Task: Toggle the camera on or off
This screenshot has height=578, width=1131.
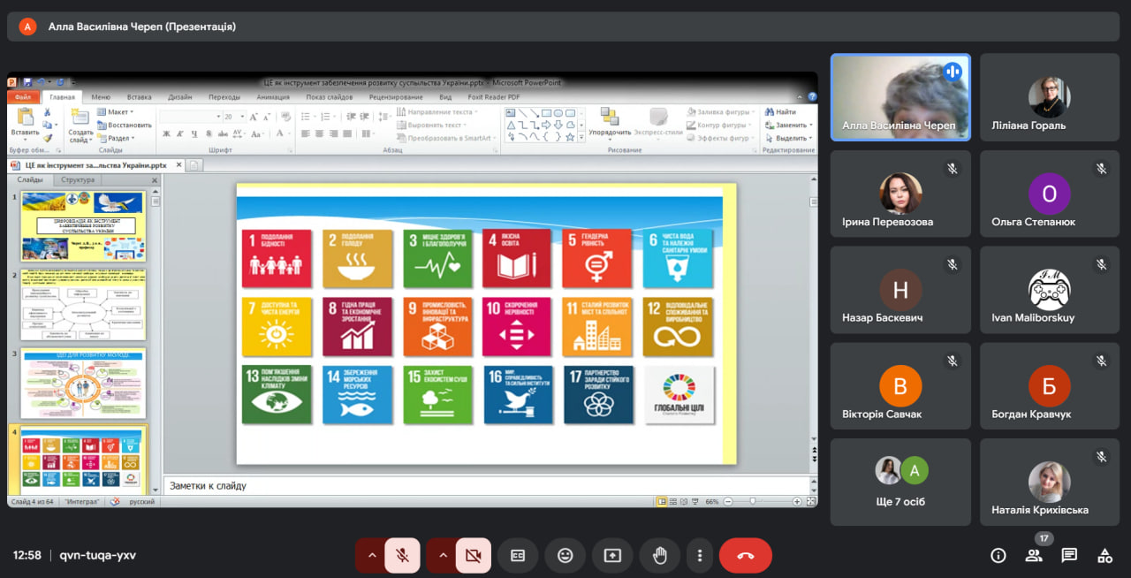Action: coord(473,556)
